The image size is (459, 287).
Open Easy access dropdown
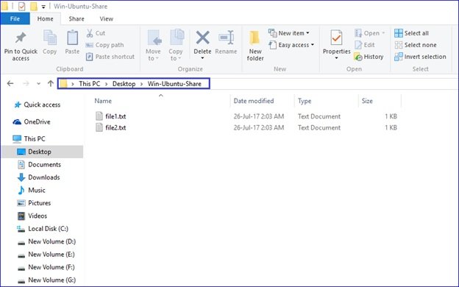click(291, 45)
